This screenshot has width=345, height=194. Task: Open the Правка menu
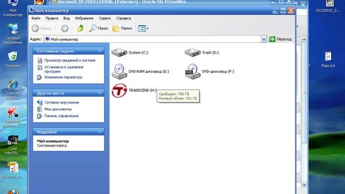pyautogui.click(x=52, y=18)
